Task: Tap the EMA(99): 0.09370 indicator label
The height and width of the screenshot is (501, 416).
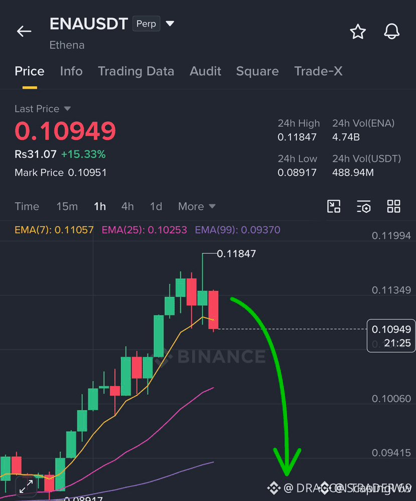Action: (237, 230)
